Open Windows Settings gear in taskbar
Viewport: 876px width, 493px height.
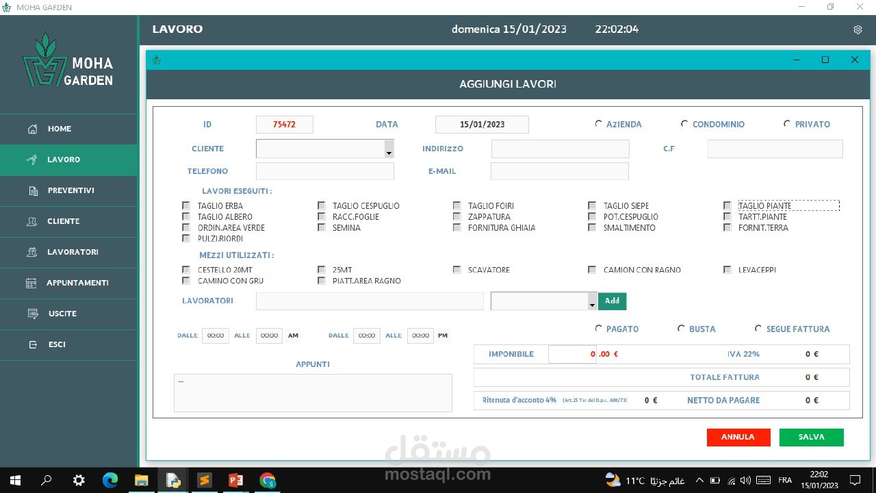pyautogui.click(x=79, y=480)
